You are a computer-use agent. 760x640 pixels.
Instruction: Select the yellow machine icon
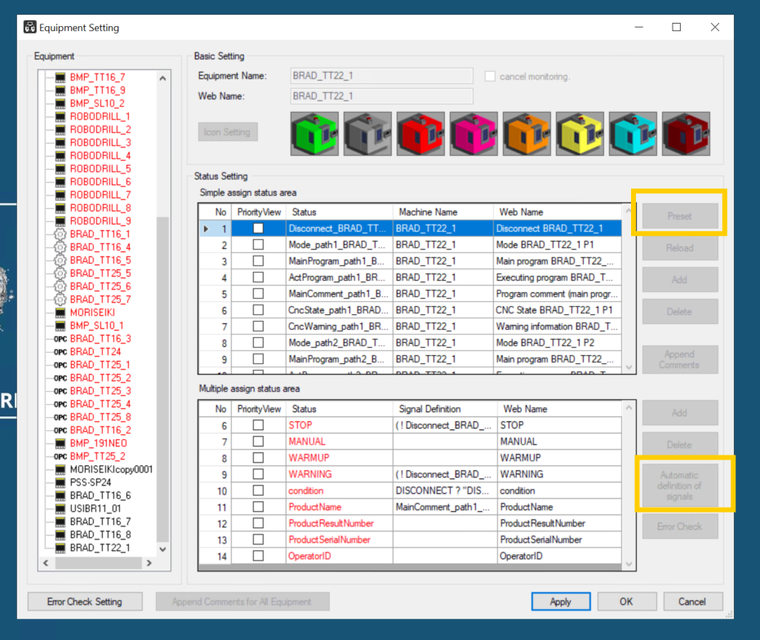(580, 134)
